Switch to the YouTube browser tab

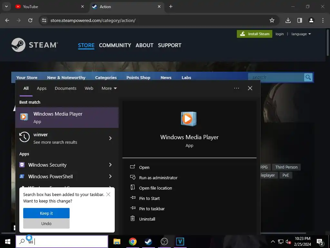coord(49,6)
